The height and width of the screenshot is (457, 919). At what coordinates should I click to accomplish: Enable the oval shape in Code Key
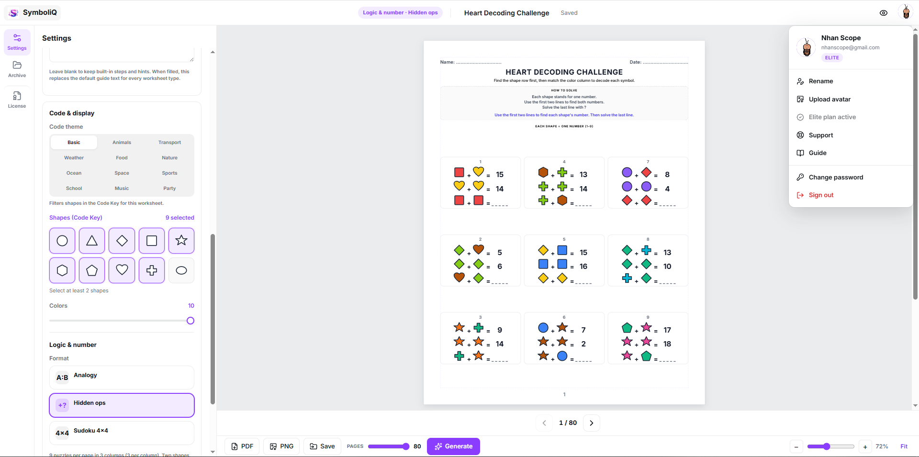(x=181, y=270)
